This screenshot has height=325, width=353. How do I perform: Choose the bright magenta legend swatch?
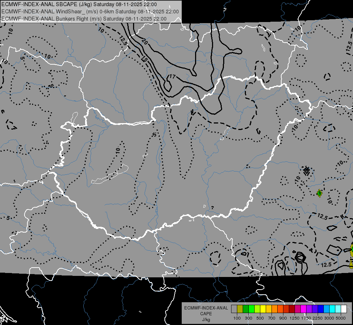304,309
